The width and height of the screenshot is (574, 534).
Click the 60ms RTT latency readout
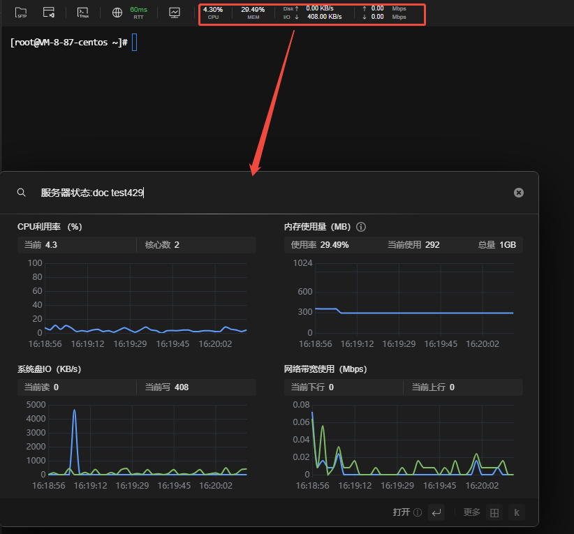point(139,13)
